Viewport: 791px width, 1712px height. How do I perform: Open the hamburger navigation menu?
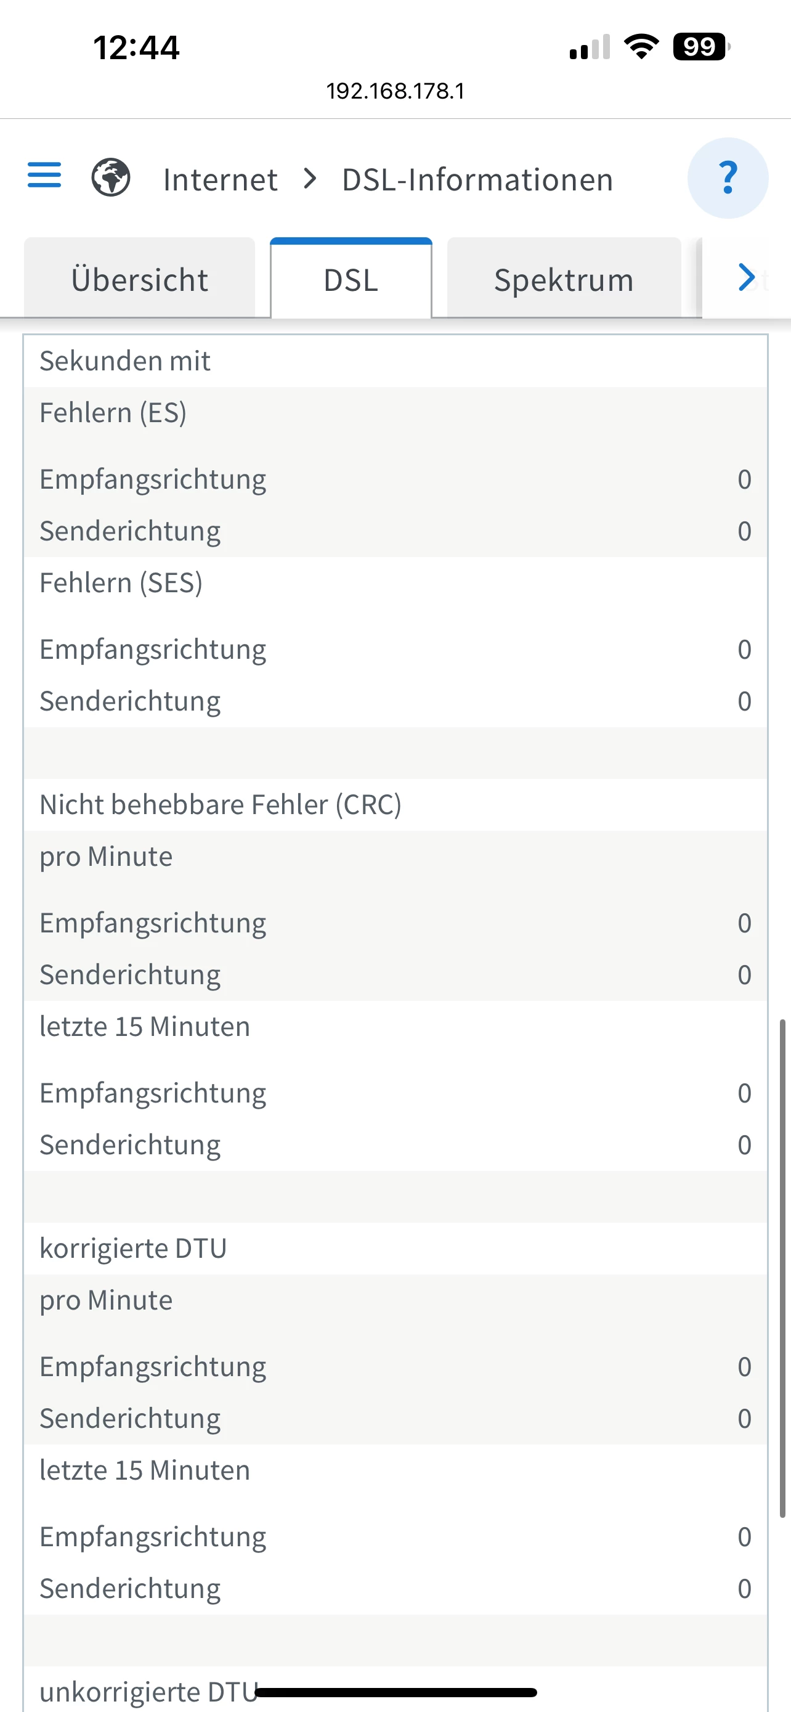44,176
